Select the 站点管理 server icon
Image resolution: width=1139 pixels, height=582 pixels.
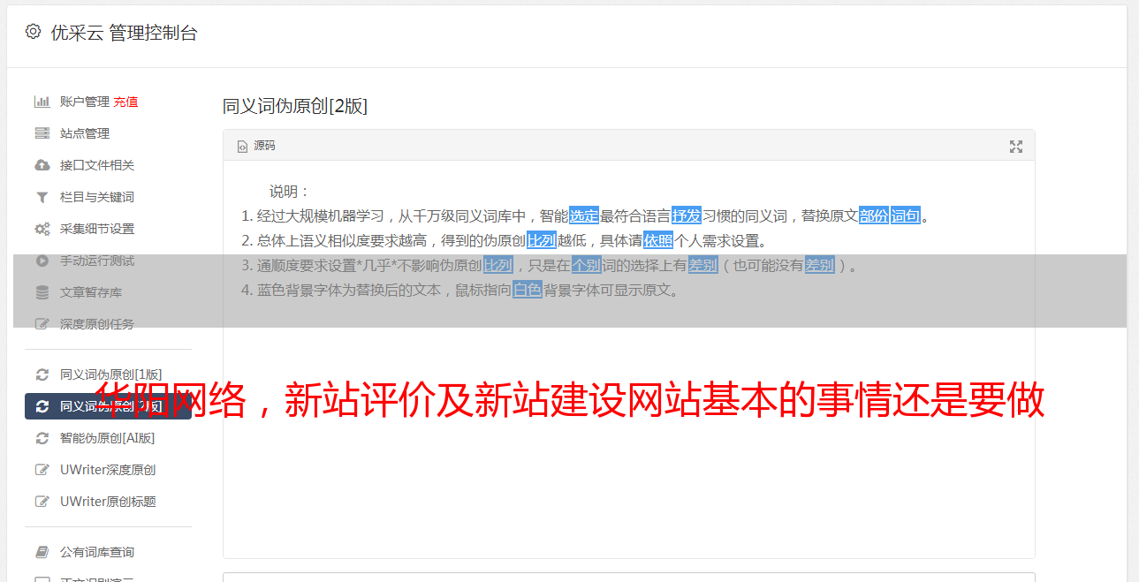[x=42, y=133]
